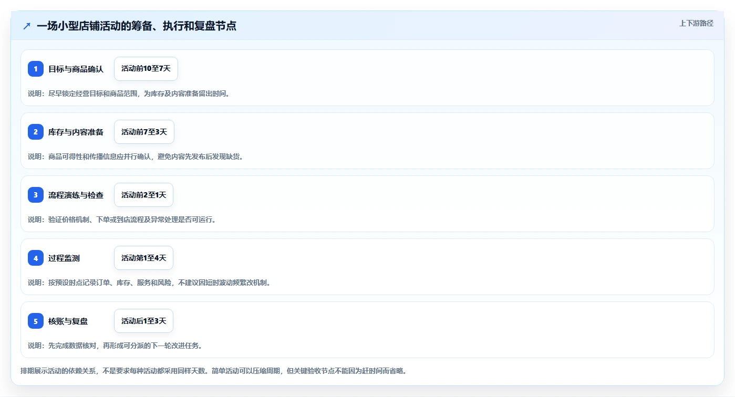Select the 活动前7至3天 timing chip
The image size is (735, 397).
tap(144, 132)
